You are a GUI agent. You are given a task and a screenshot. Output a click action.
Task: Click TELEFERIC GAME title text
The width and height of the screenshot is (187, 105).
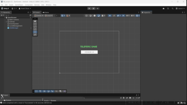(x=89, y=47)
